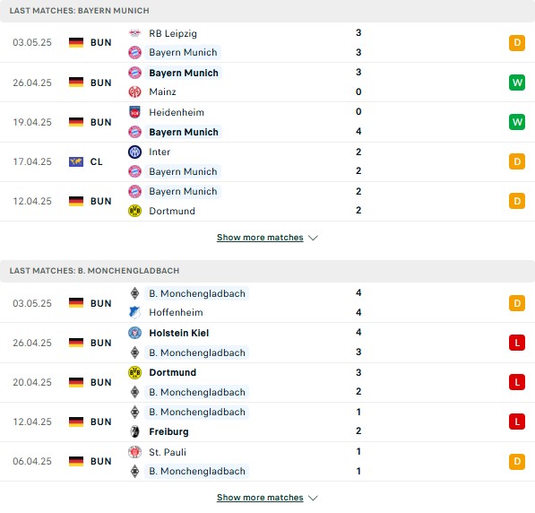Click the Freiburg club crest icon

click(x=134, y=431)
